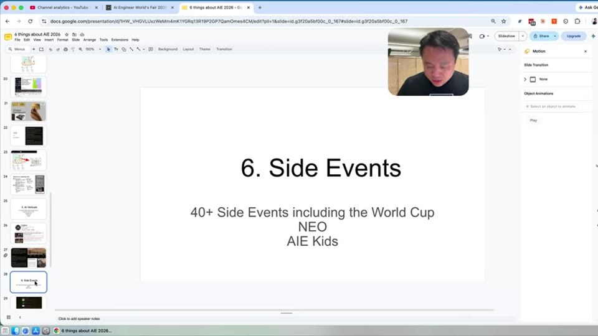This screenshot has width=598, height=336.
Task: Open the Chrome extensions puzzle icon
Action: coord(577,21)
